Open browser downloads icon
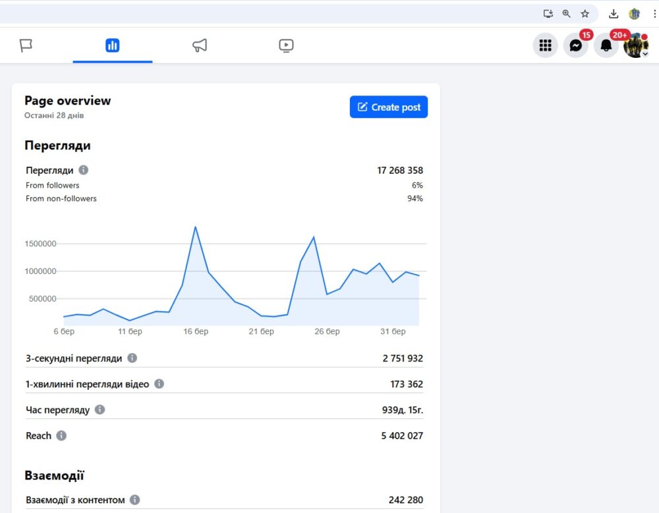Viewport: 659px width, 513px height. point(614,14)
